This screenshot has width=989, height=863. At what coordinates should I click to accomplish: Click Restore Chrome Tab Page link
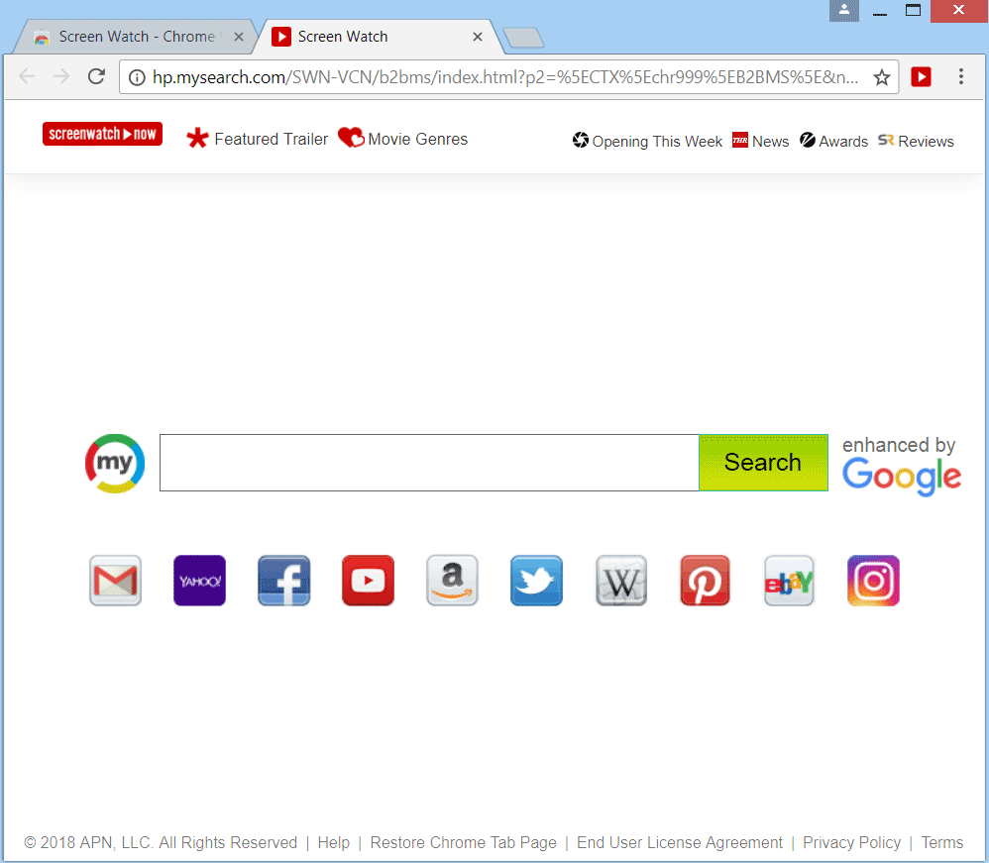click(x=463, y=842)
